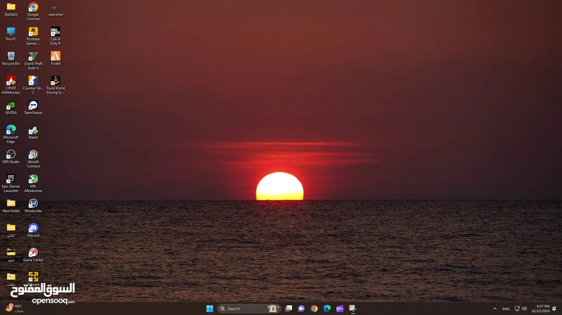
Task: Open the Windows Start menu
Action: (x=210, y=308)
